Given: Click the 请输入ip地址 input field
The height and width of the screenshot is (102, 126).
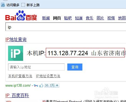Looking at the screenshot, I should click(x=36, y=67).
